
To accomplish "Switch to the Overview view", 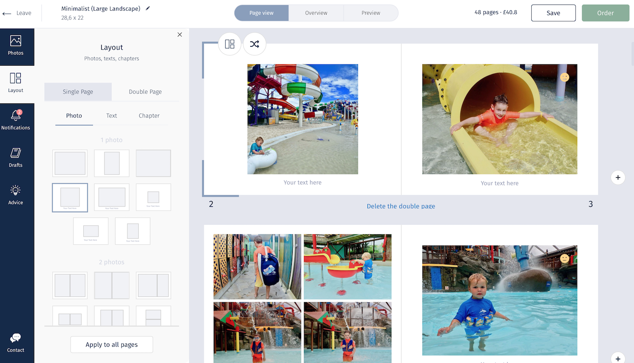I will [x=316, y=13].
